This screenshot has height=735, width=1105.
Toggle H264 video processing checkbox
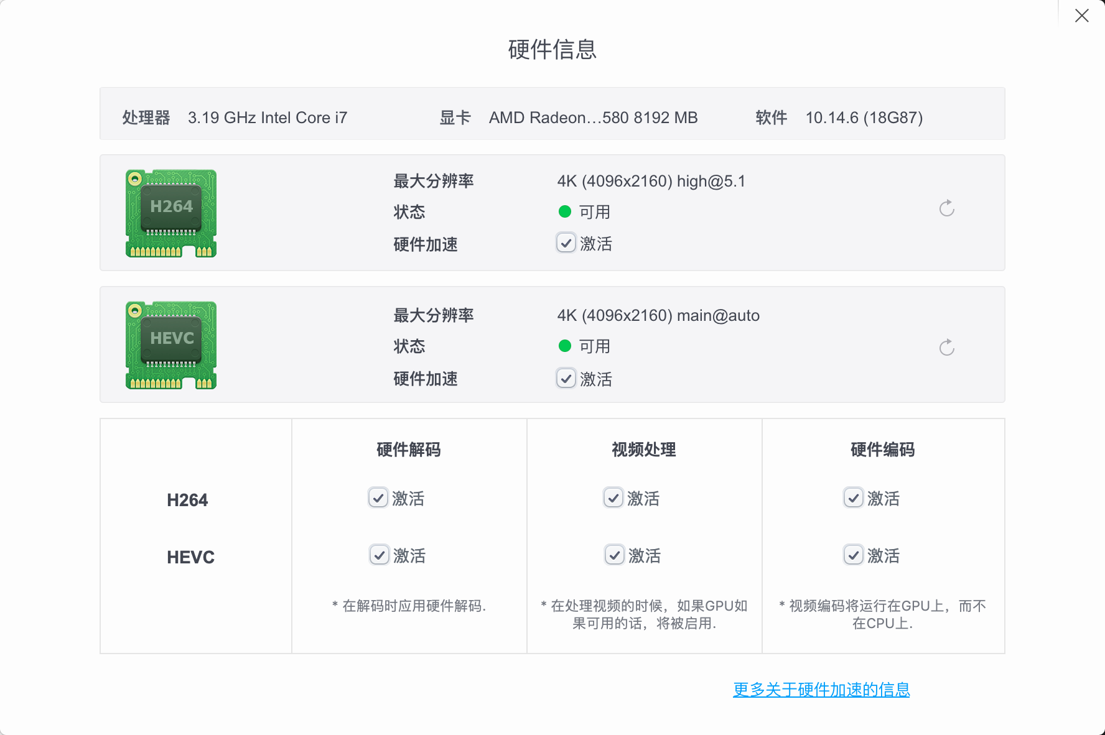pyautogui.click(x=613, y=497)
